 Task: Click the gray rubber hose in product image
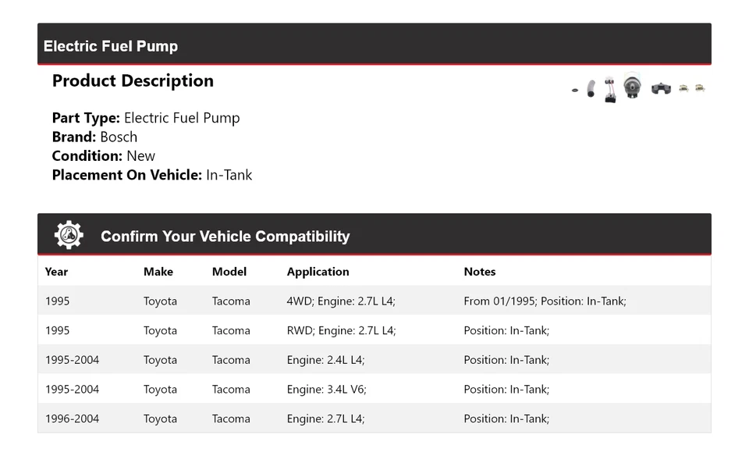tap(591, 89)
